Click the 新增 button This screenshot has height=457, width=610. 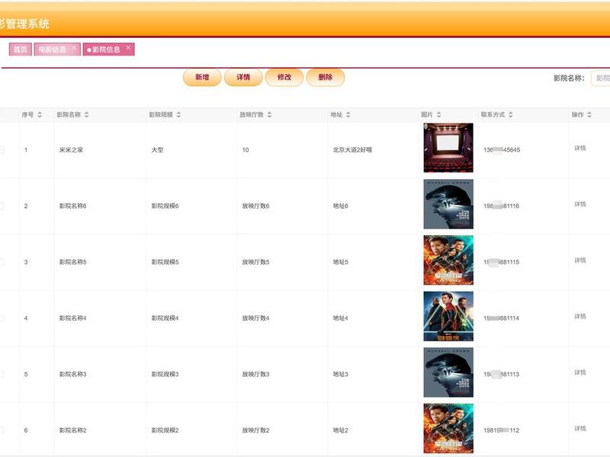click(x=202, y=78)
